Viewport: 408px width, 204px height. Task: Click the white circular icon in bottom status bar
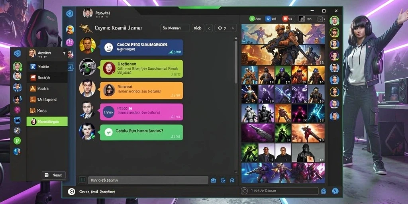[x=71, y=192]
